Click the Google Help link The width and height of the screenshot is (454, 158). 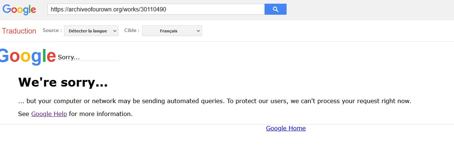pos(49,114)
